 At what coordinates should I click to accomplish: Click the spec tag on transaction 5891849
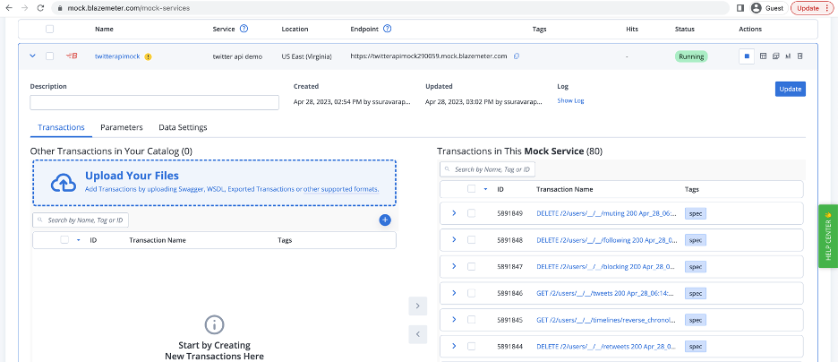pos(696,213)
